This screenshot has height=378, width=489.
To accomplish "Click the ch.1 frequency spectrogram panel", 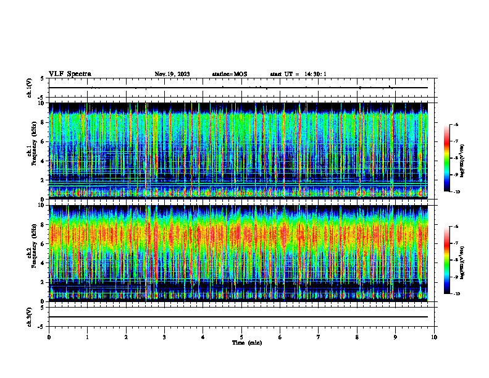I will pyautogui.click(x=238, y=151).
